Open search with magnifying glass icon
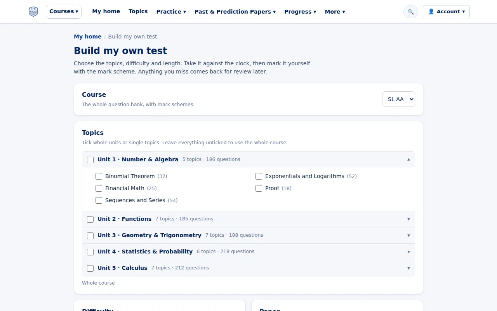This screenshot has width=497, height=311. click(x=411, y=12)
